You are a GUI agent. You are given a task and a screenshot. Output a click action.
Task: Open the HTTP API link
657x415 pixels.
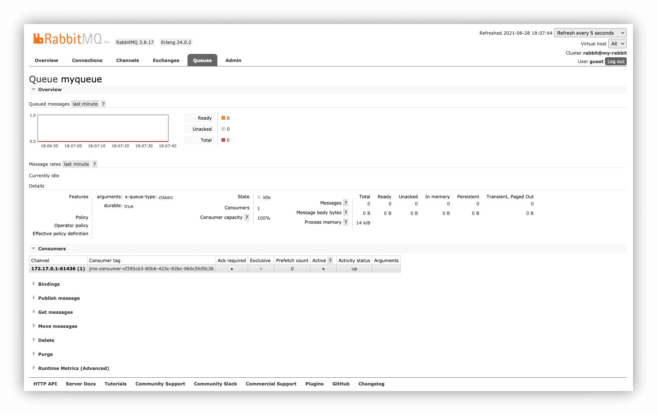point(45,384)
